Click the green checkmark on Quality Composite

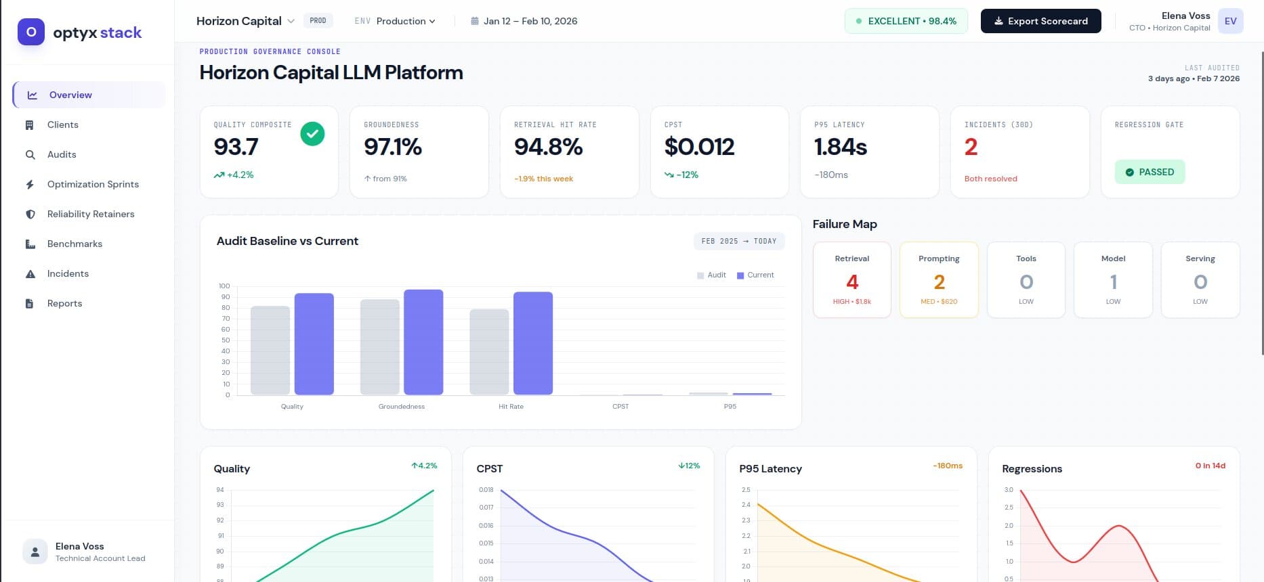tap(312, 134)
